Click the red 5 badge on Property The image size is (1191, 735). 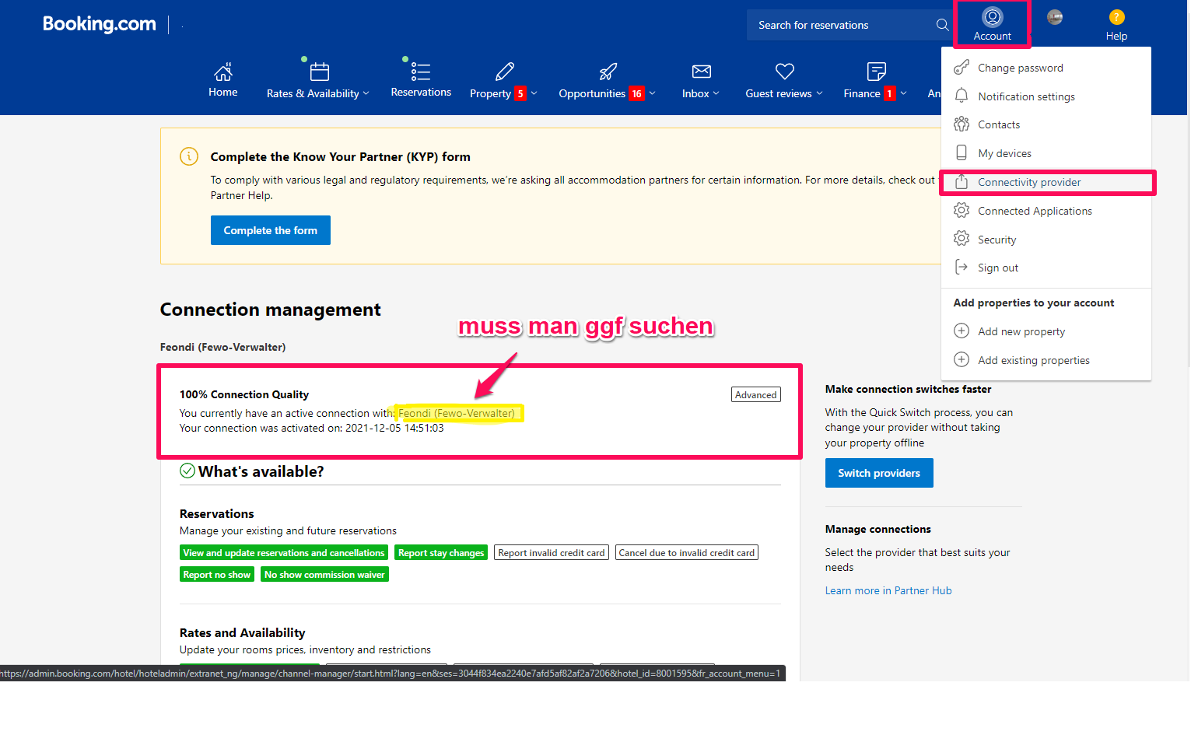pyautogui.click(x=520, y=93)
